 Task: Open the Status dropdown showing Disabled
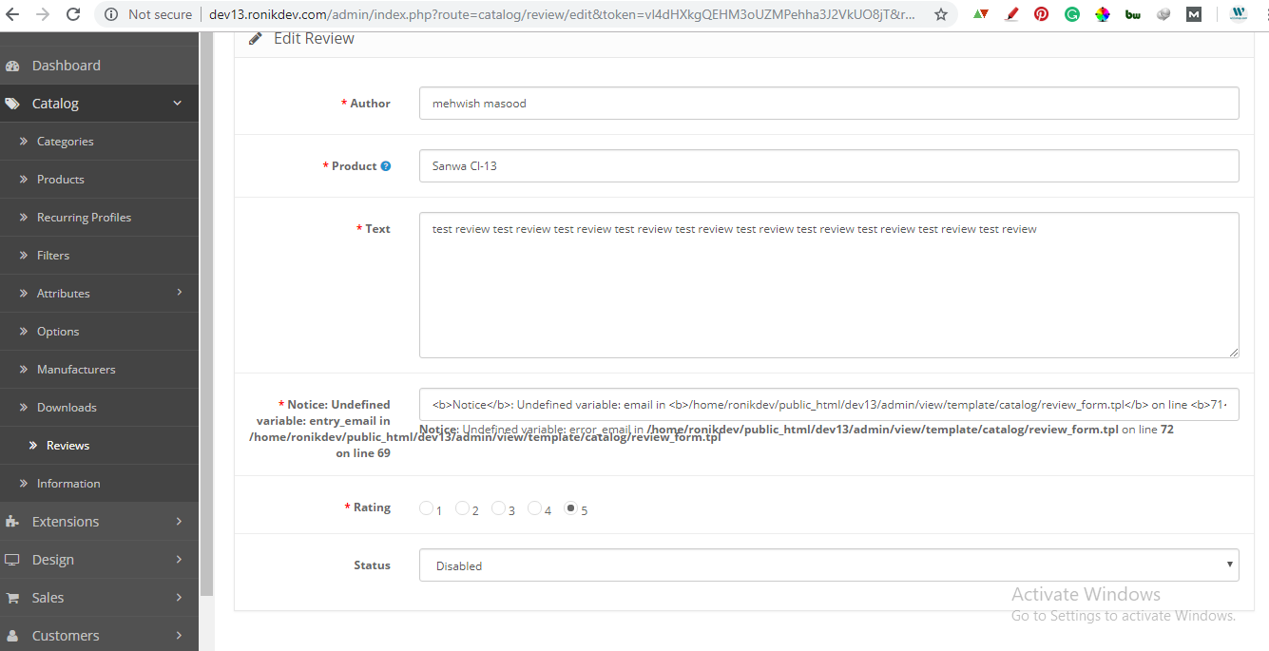829,565
